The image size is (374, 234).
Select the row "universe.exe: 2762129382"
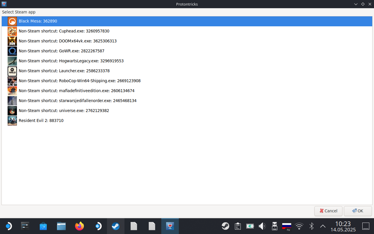(187, 111)
